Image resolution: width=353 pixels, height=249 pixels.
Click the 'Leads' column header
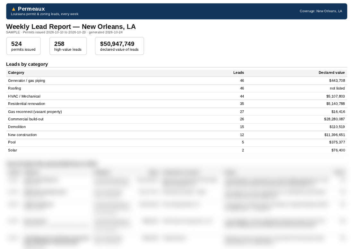click(239, 73)
